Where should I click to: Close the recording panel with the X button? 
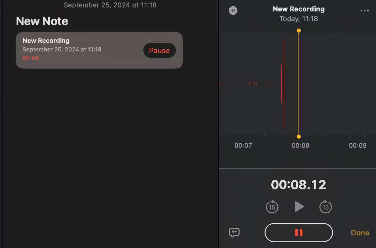pyautogui.click(x=233, y=11)
